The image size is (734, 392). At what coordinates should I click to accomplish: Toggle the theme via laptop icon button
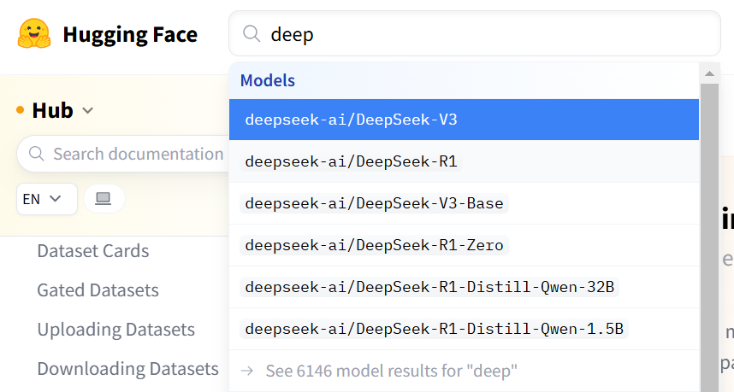point(104,199)
